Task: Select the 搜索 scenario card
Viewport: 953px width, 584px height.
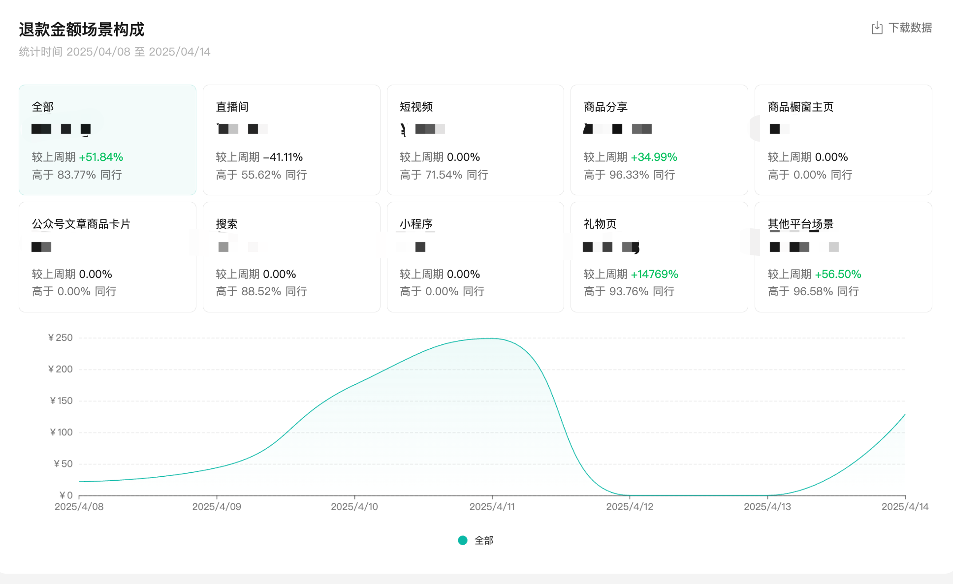Action: click(291, 257)
